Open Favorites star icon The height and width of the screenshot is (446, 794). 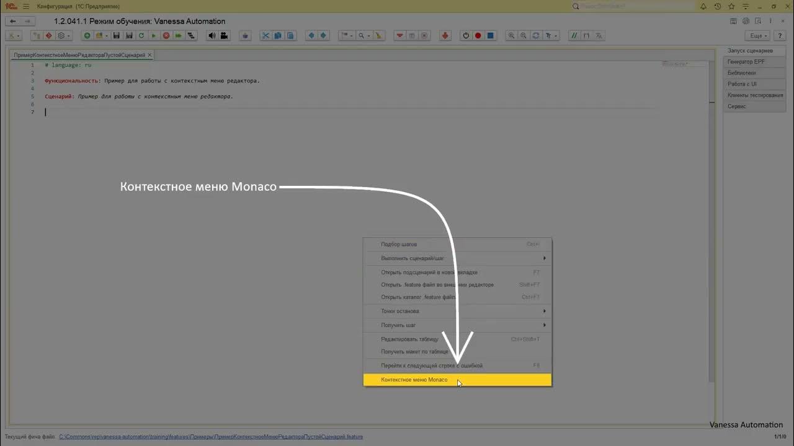pos(732,6)
